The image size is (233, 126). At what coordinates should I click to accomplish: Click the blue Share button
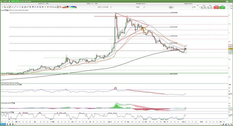point(3,124)
